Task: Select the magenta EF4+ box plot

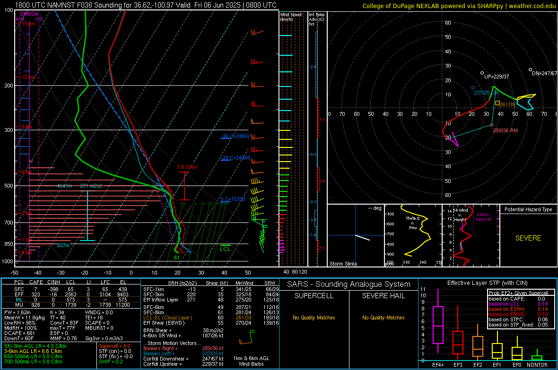Action: point(438,321)
